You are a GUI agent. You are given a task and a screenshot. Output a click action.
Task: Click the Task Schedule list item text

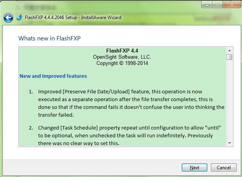(x=131, y=136)
